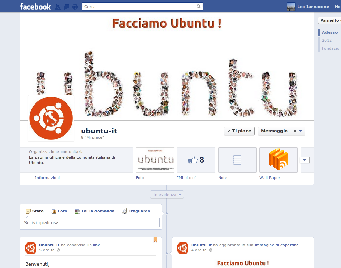Click the '4 ore fa' timestamp
This screenshot has height=268, width=341.
[x=199, y=250]
